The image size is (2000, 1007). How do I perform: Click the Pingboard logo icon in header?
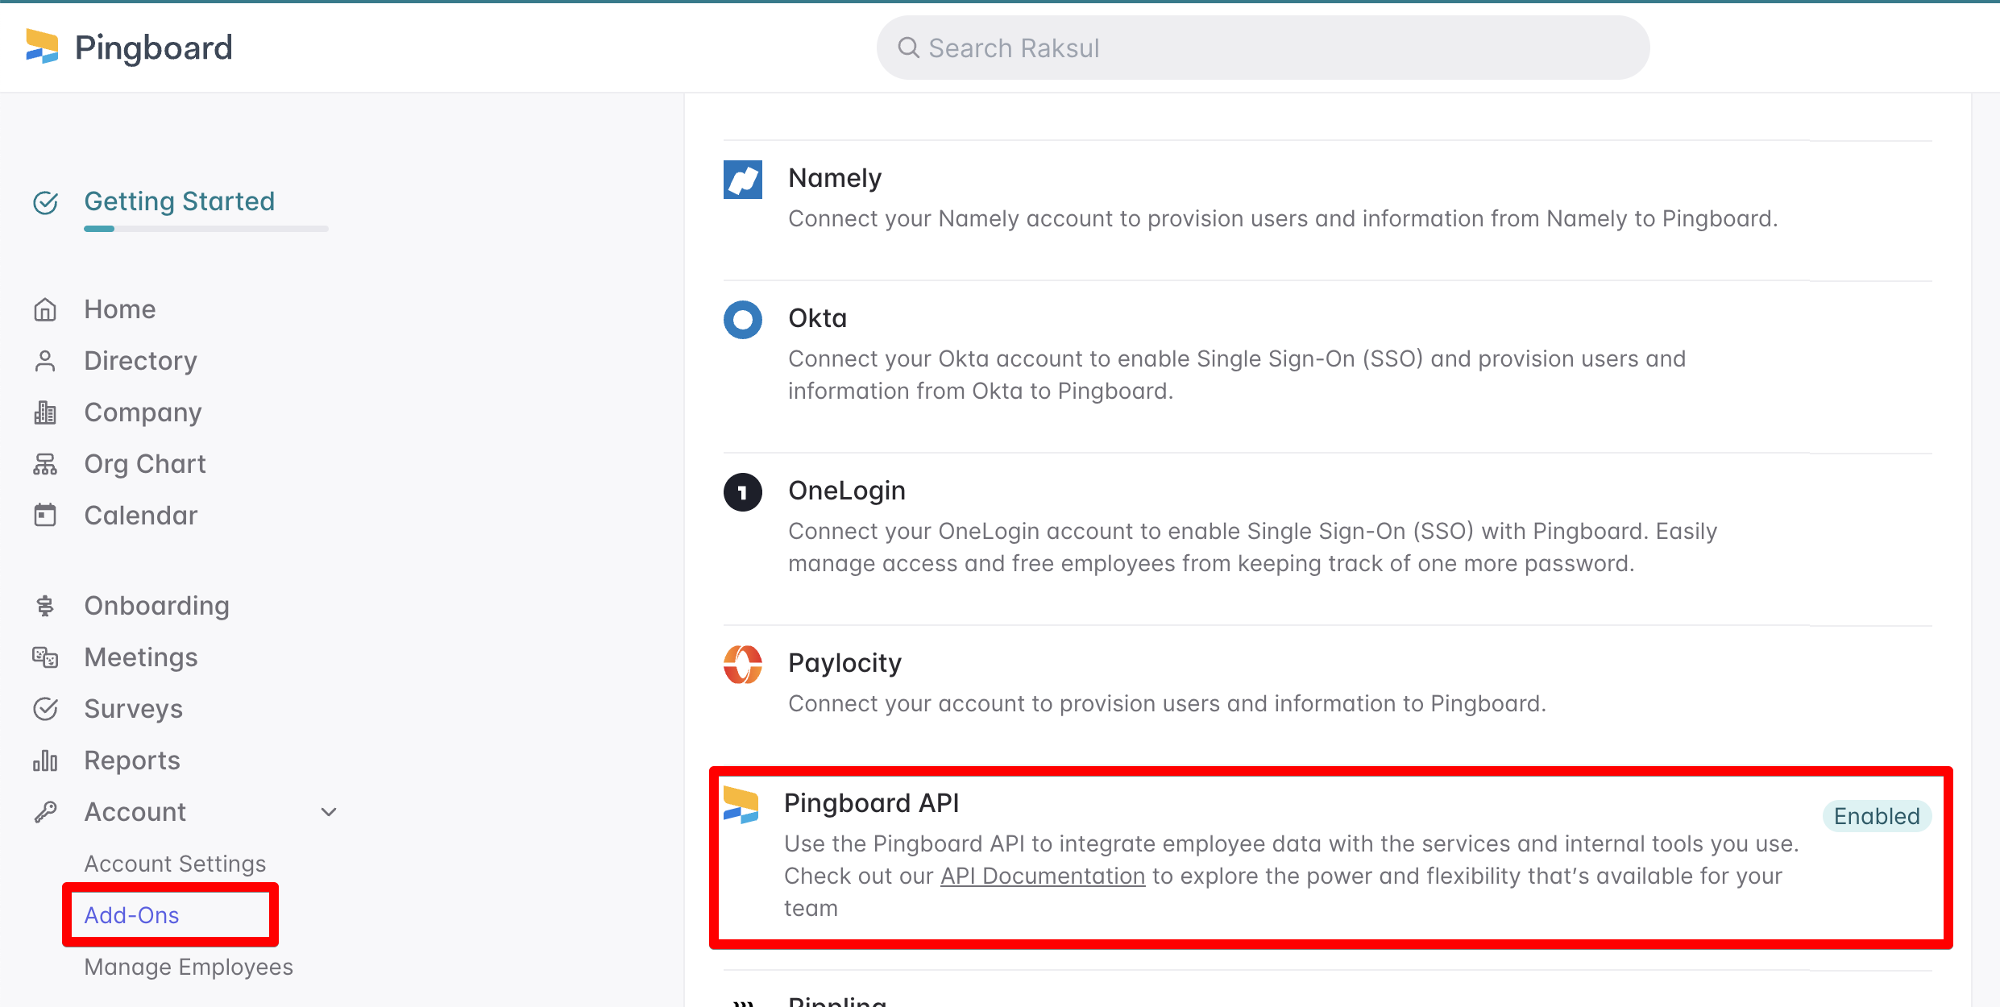(42, 47)
